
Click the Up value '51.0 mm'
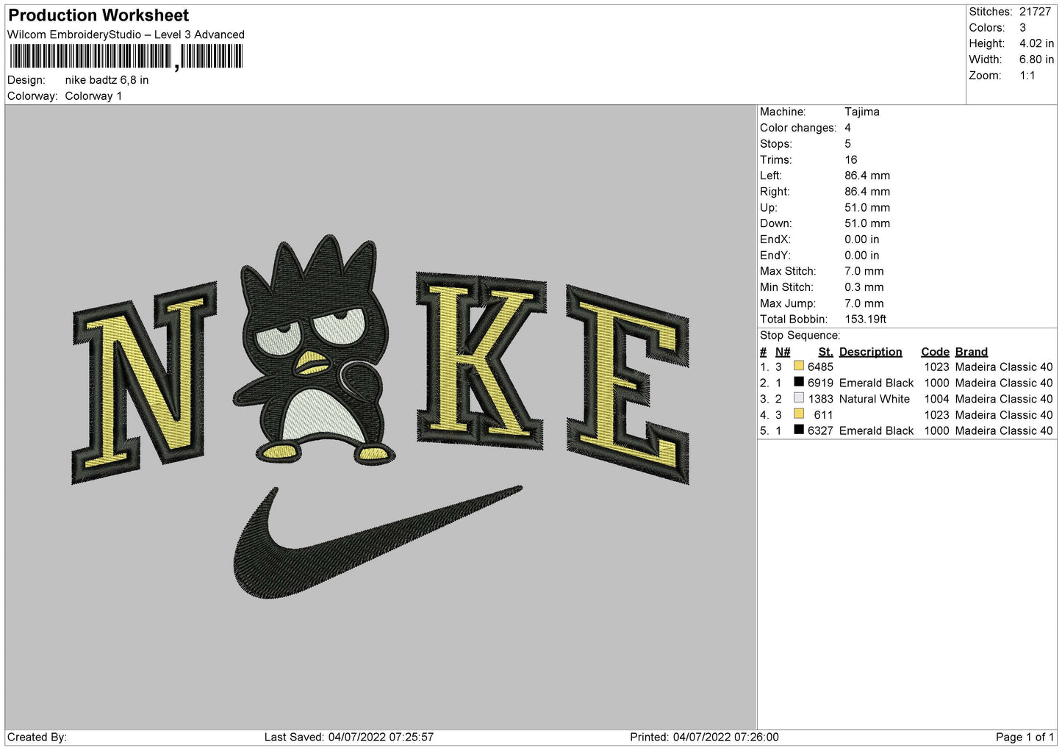(867, 208)
